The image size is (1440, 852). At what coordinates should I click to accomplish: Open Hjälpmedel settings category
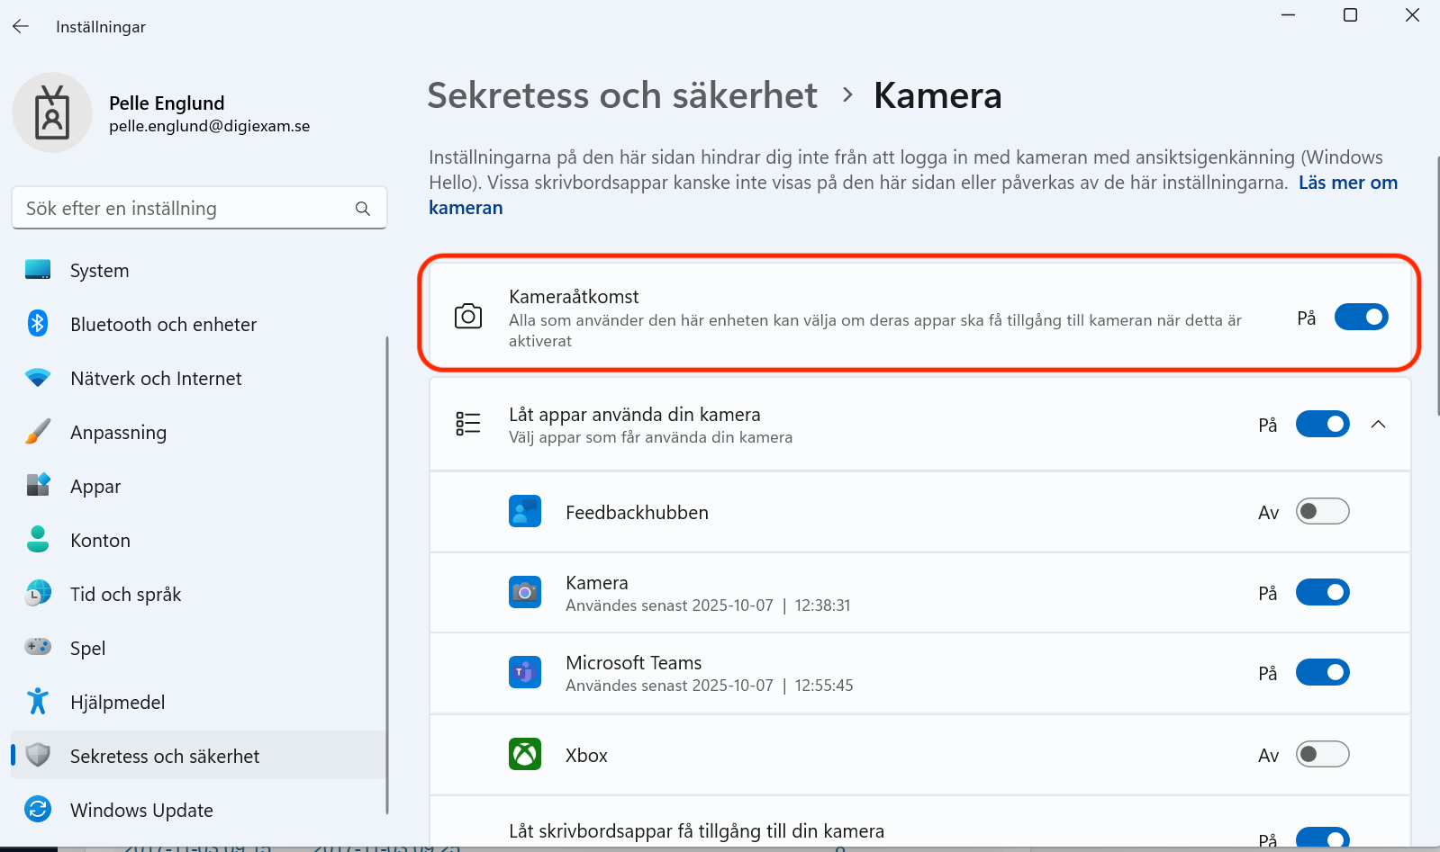[x=199, y=702]
